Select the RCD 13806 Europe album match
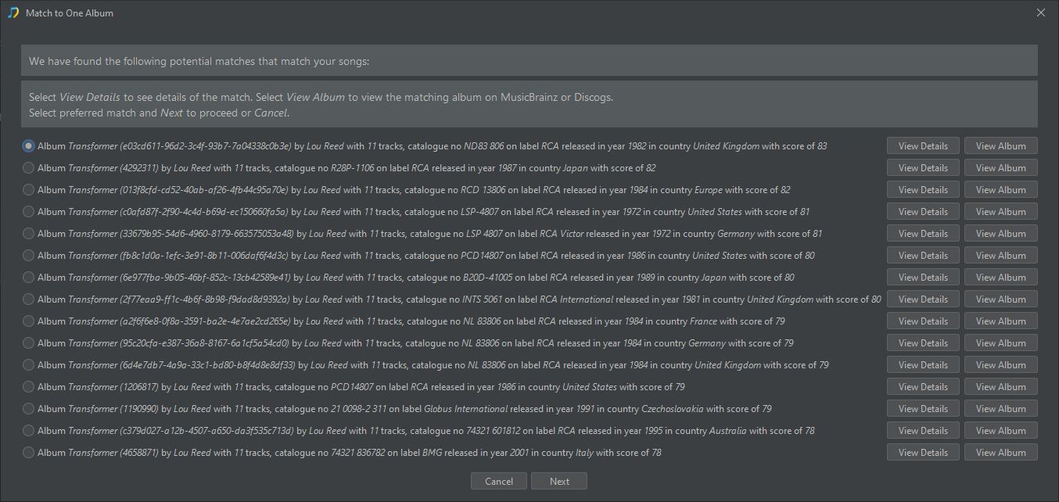 point(29,190)
